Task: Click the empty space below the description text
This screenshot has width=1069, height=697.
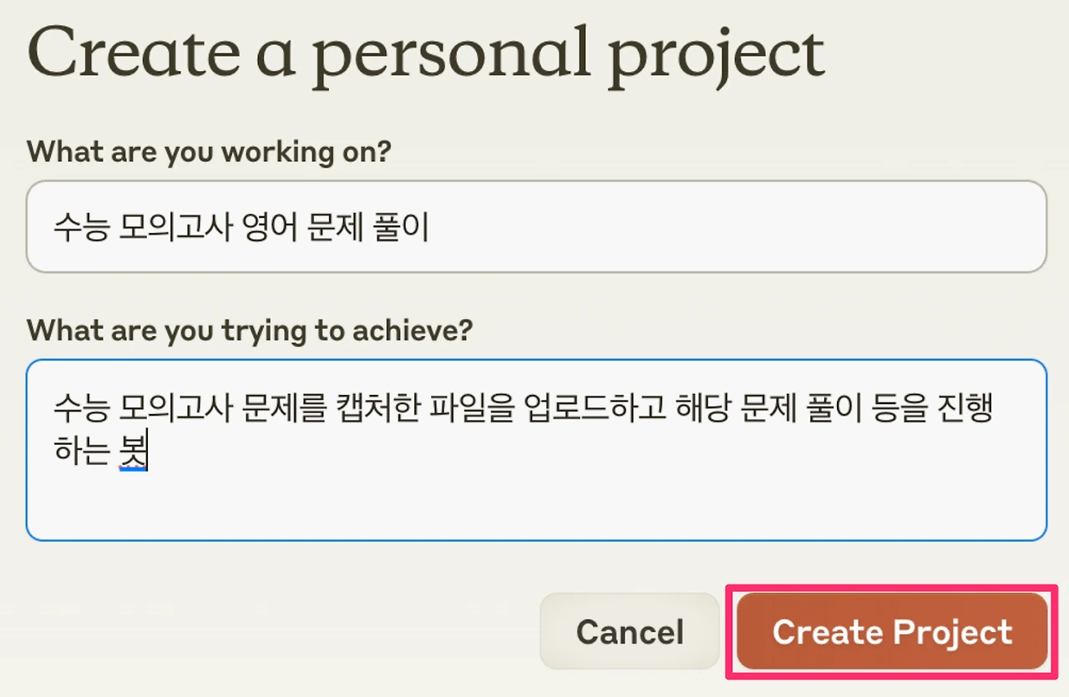Action: (x=534, y=505)
